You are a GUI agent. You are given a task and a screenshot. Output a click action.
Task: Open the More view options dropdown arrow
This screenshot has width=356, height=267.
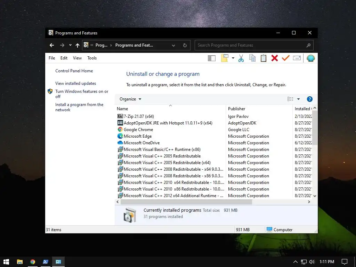(298, 99)
